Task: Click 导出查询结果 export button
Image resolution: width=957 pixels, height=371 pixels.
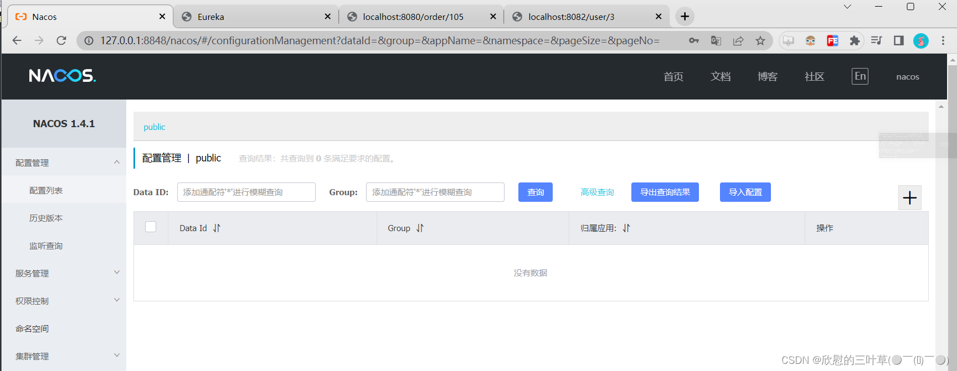Action: point(665,192)
